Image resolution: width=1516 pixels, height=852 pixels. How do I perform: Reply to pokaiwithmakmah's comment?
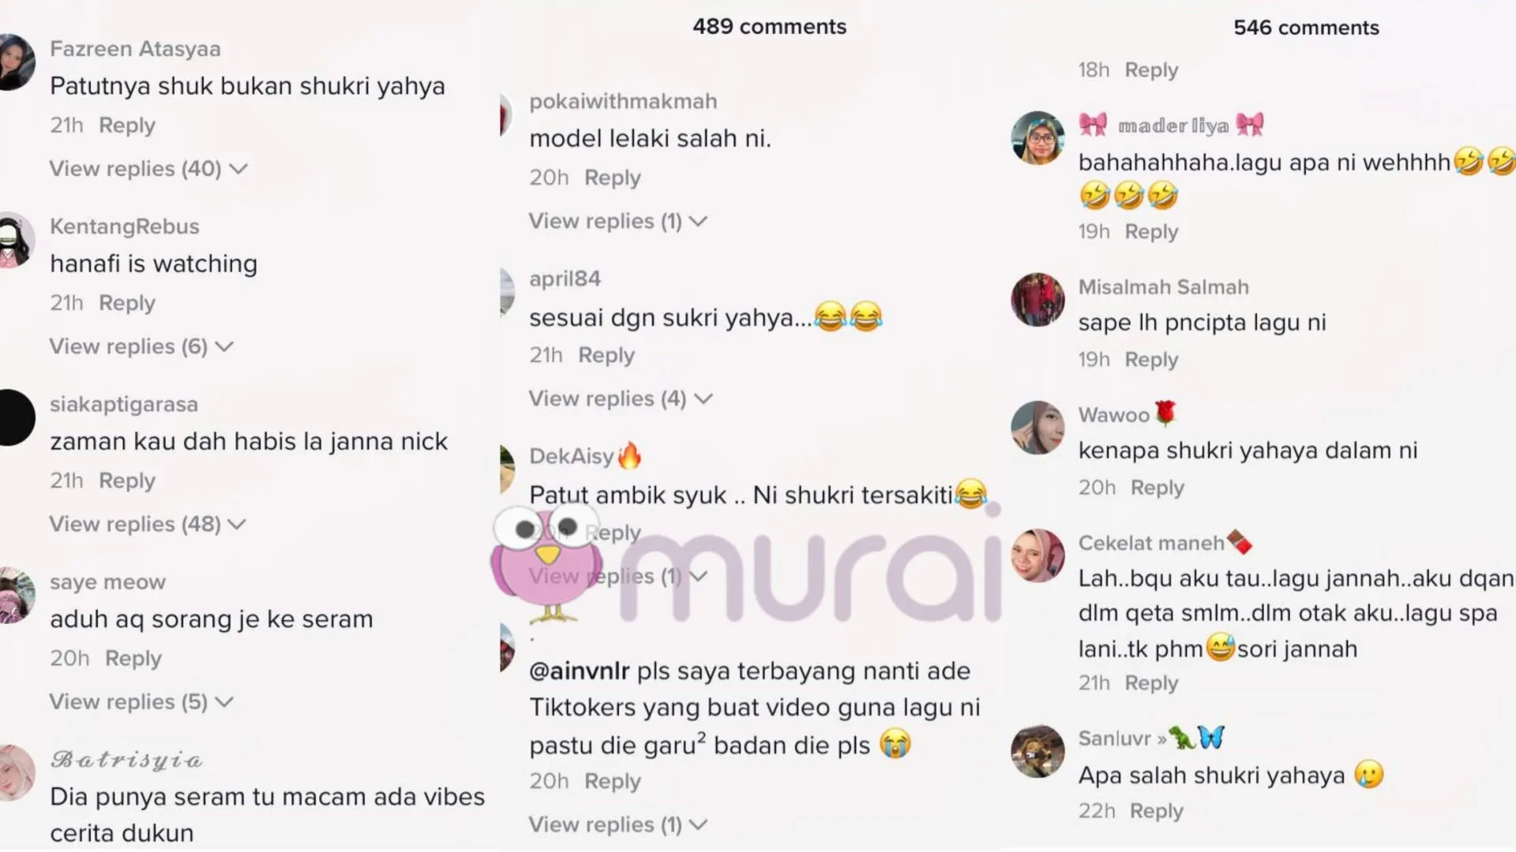point(613,177)
